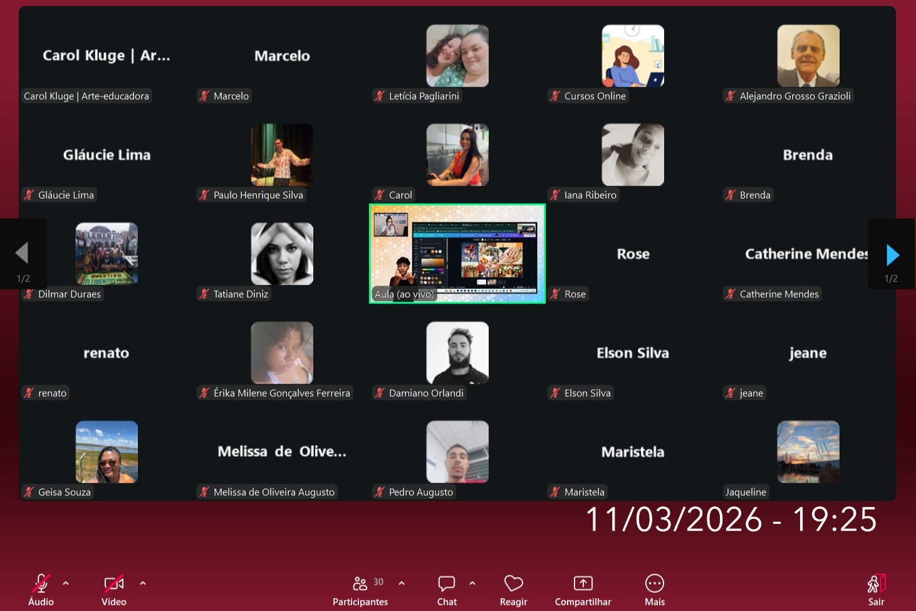This screenshot has width=916, height=611.
Task: Click muted mic icon beside Tatiane Diniz
Action: (x=204, y=294)
